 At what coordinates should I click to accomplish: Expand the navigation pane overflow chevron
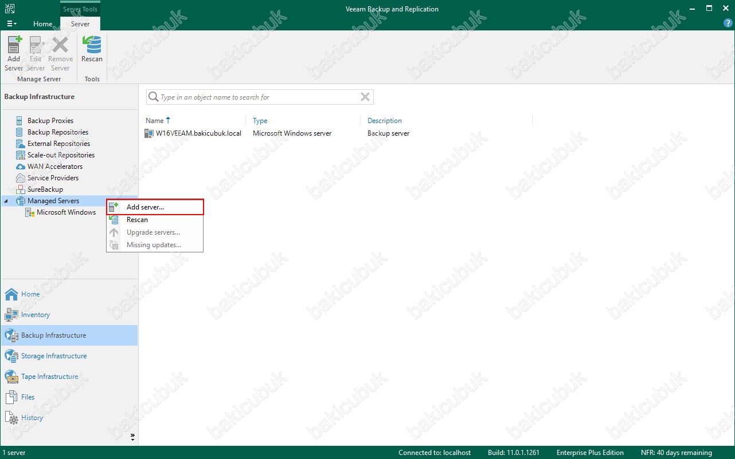click(132, 437)
